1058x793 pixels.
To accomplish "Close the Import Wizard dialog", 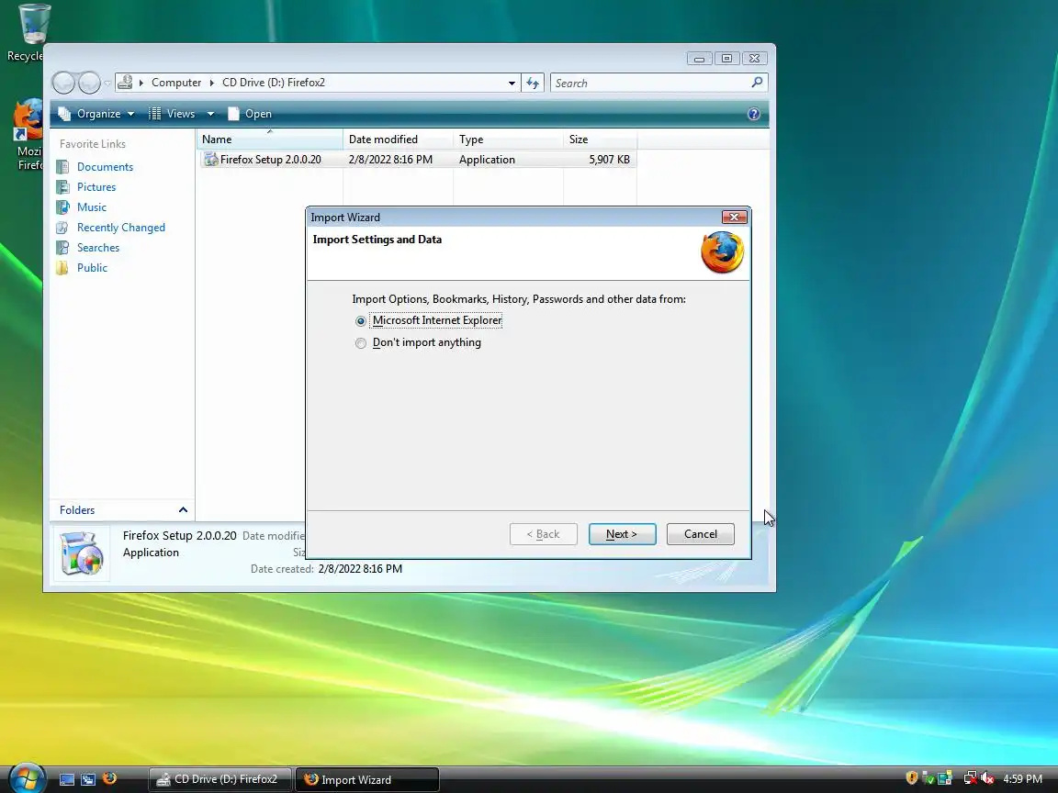I will pos(734,217).
